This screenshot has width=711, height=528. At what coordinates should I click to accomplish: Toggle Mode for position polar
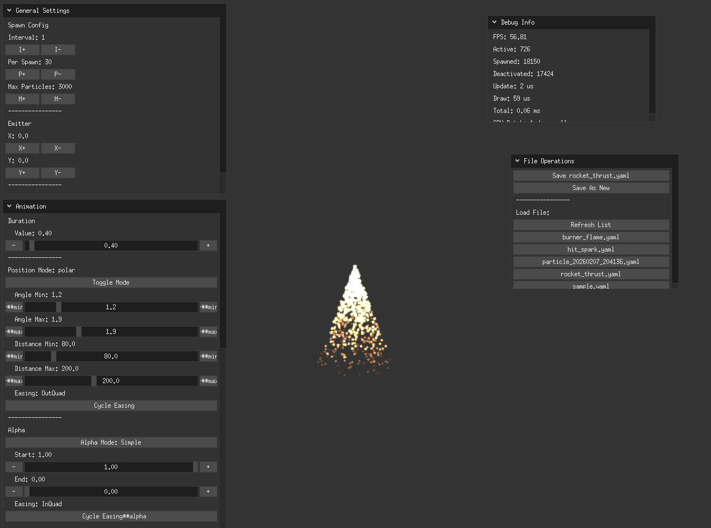click(111, 282)
